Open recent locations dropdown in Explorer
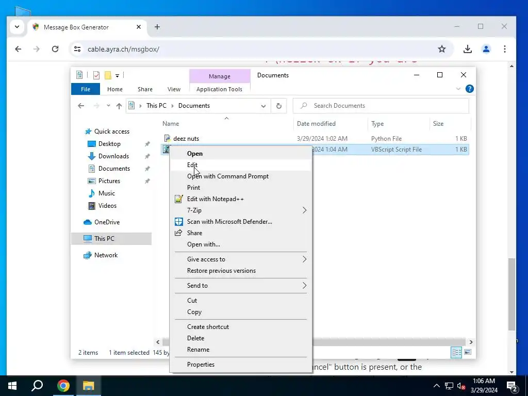528x396 pixels. pyautogui.click(x=108, y=106)
